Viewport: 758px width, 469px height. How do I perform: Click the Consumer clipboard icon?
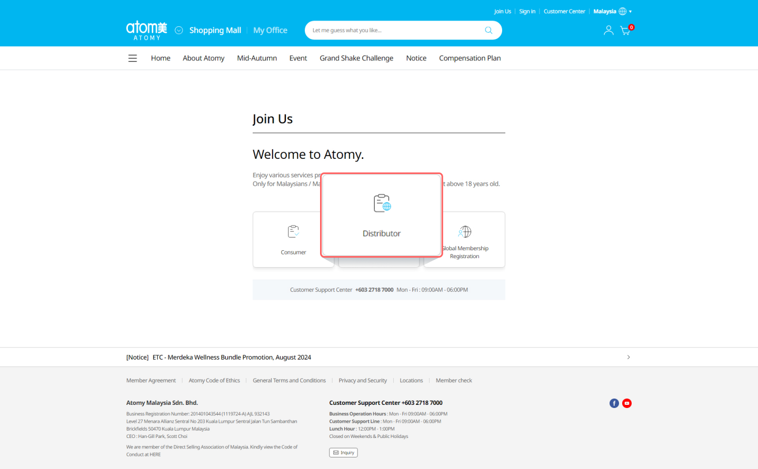pyautogui.click(x=293, y=231)
